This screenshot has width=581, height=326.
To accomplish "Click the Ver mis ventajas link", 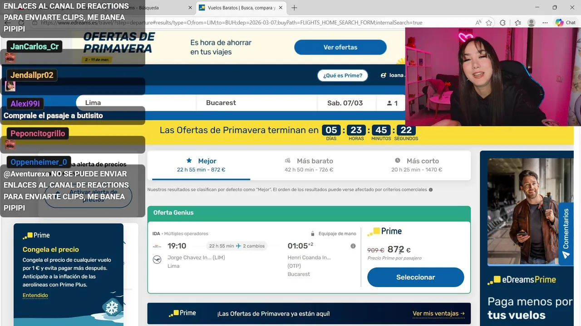I will 438,313.
